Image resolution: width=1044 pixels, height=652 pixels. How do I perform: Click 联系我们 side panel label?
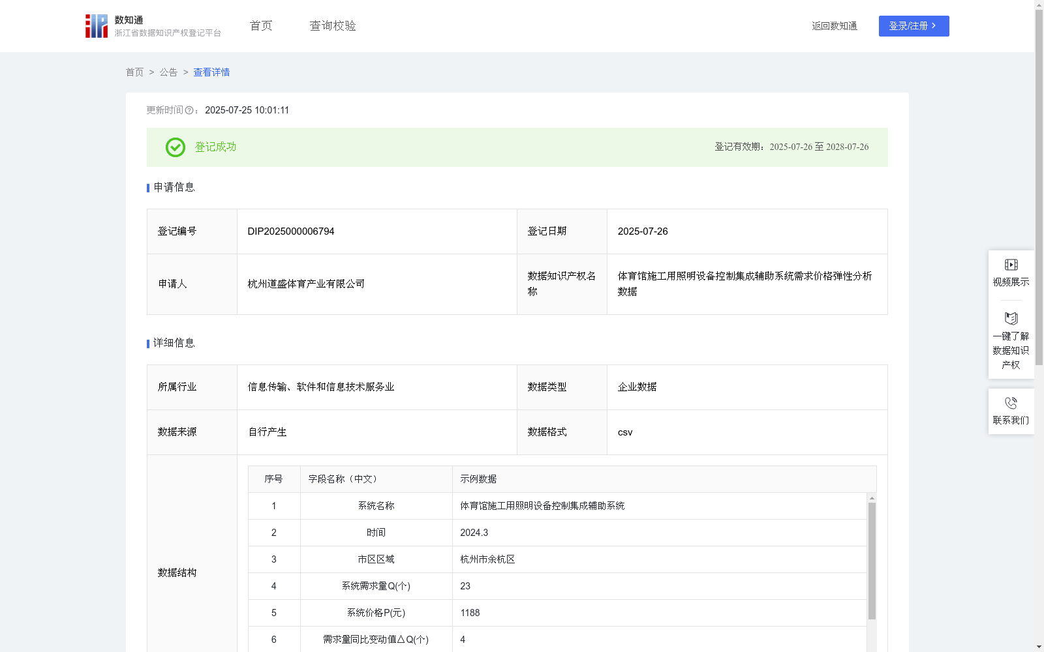click(x=1011, y=421)
